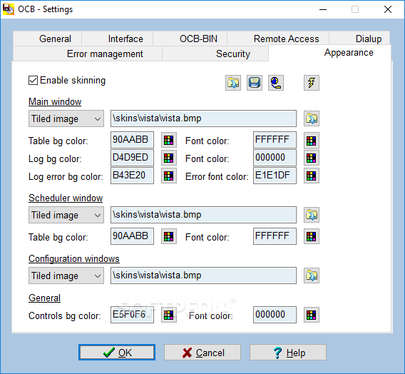
Task: Open color picker for Main window Table bg color
Action: pyautogui.click(x=169, y=140)
